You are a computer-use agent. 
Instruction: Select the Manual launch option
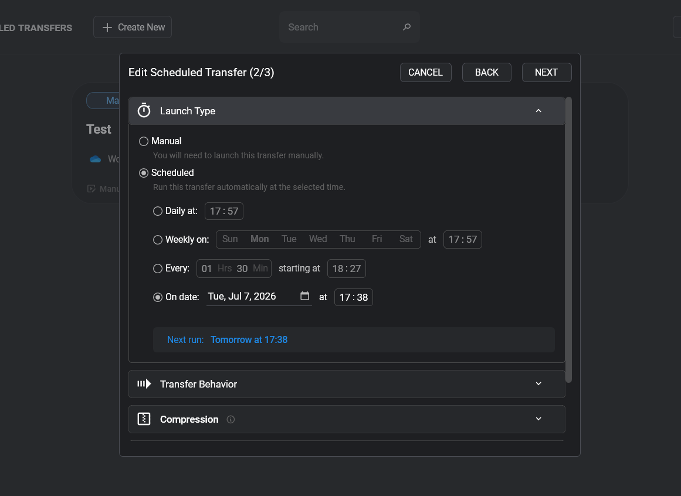143,141
